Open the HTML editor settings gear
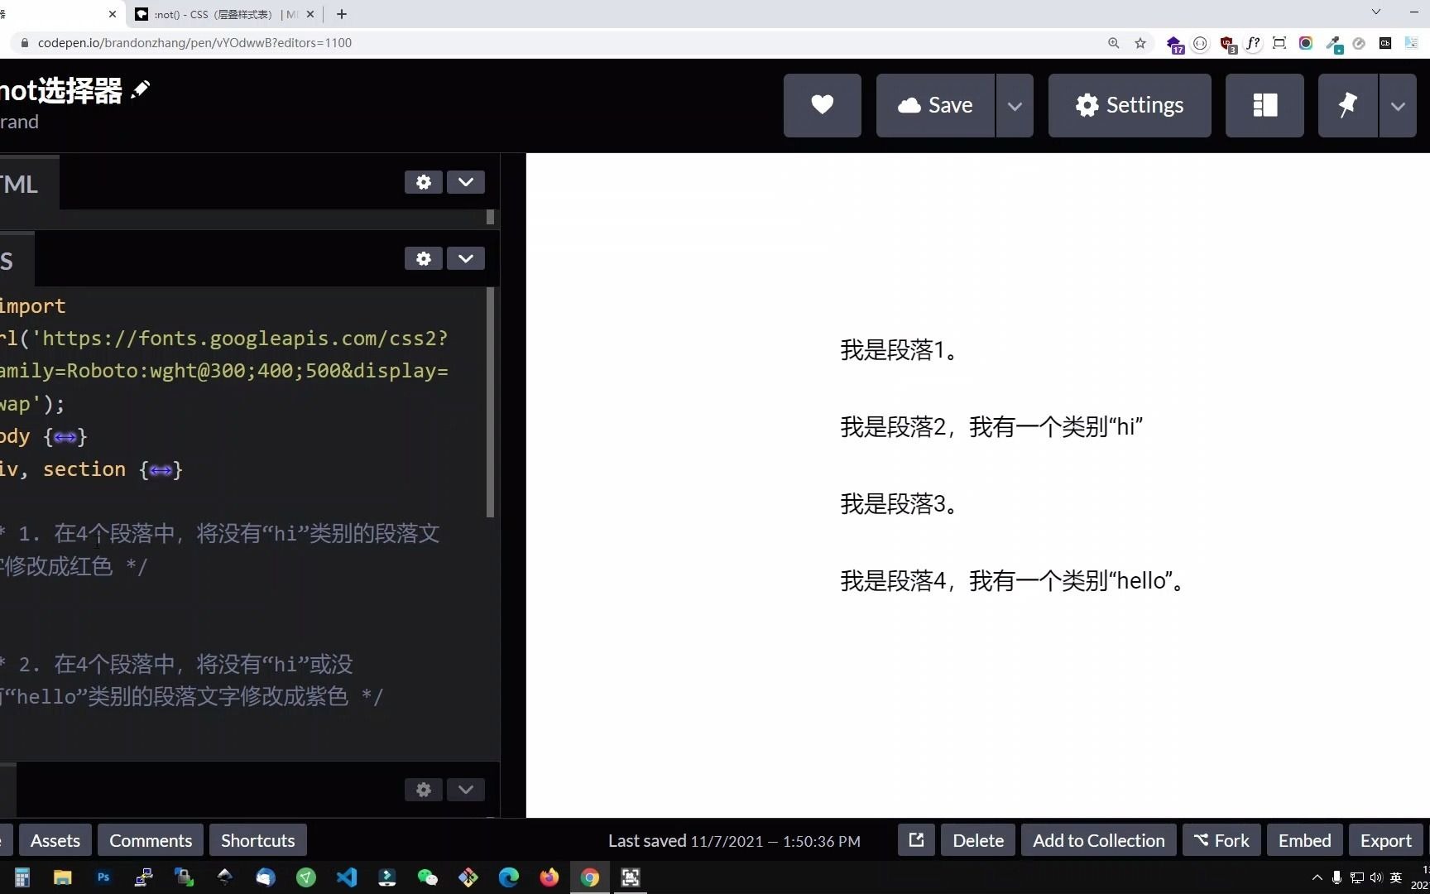Viewport: 1430px width, 894px height. [423, 182]
